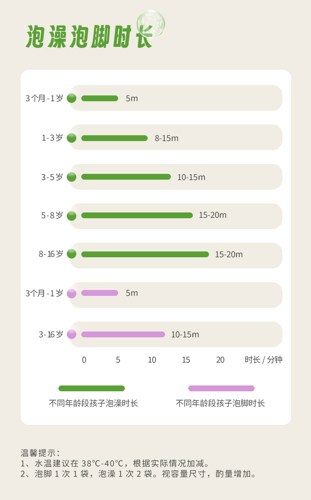This screenshot has width=311, height=500.
Task: Click the green legend swatch for 泡澡时长
Action: pos(92,388)
